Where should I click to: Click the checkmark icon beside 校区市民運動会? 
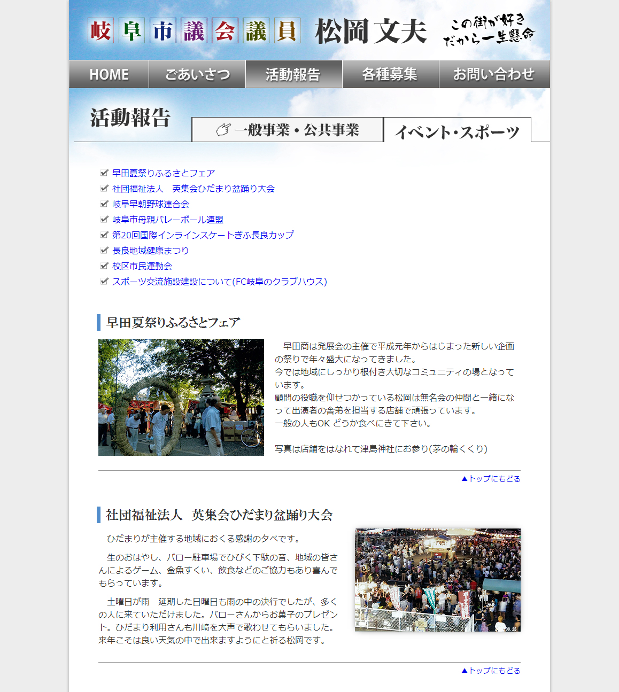tap(104, 266)
